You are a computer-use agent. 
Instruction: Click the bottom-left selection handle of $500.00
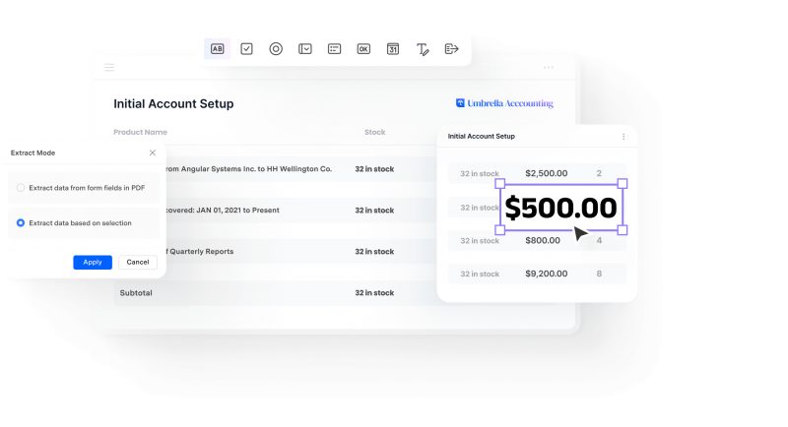point(500,230)
